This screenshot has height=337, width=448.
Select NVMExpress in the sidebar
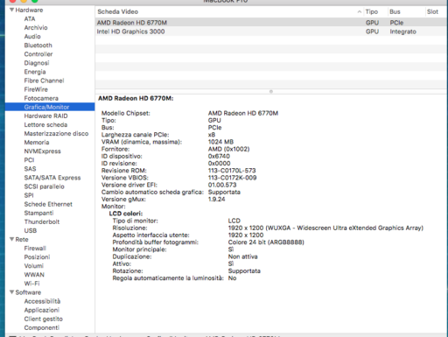(x=42, y=151)
